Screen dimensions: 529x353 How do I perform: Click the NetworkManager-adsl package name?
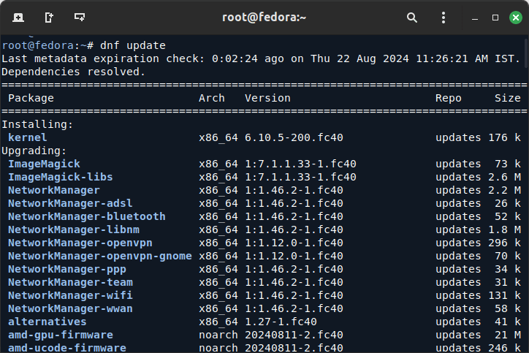(x=70, y=203)
